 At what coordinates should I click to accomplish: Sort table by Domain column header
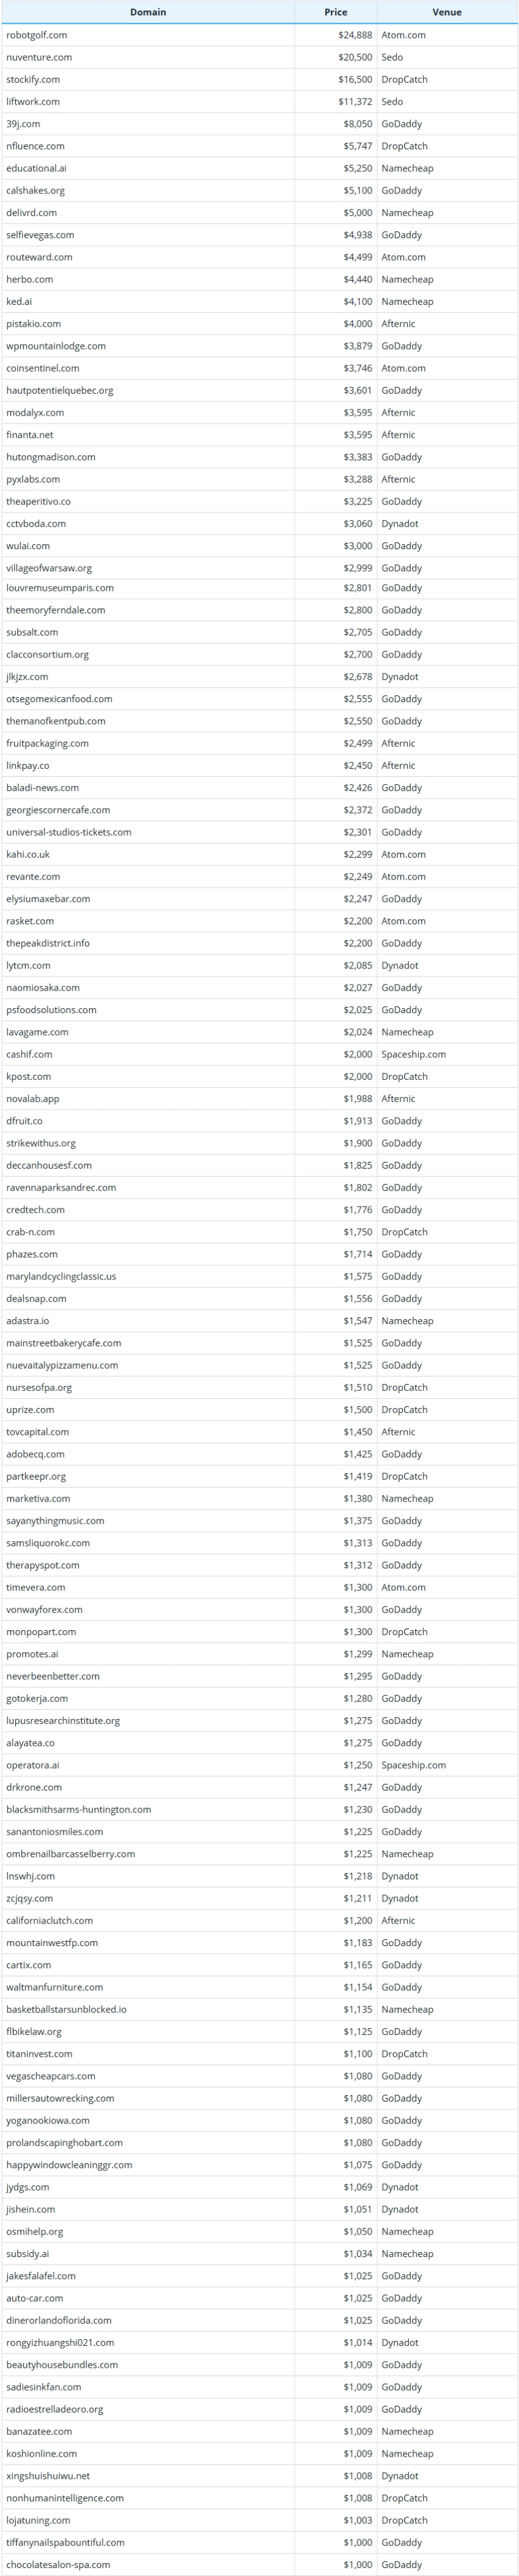148,12
